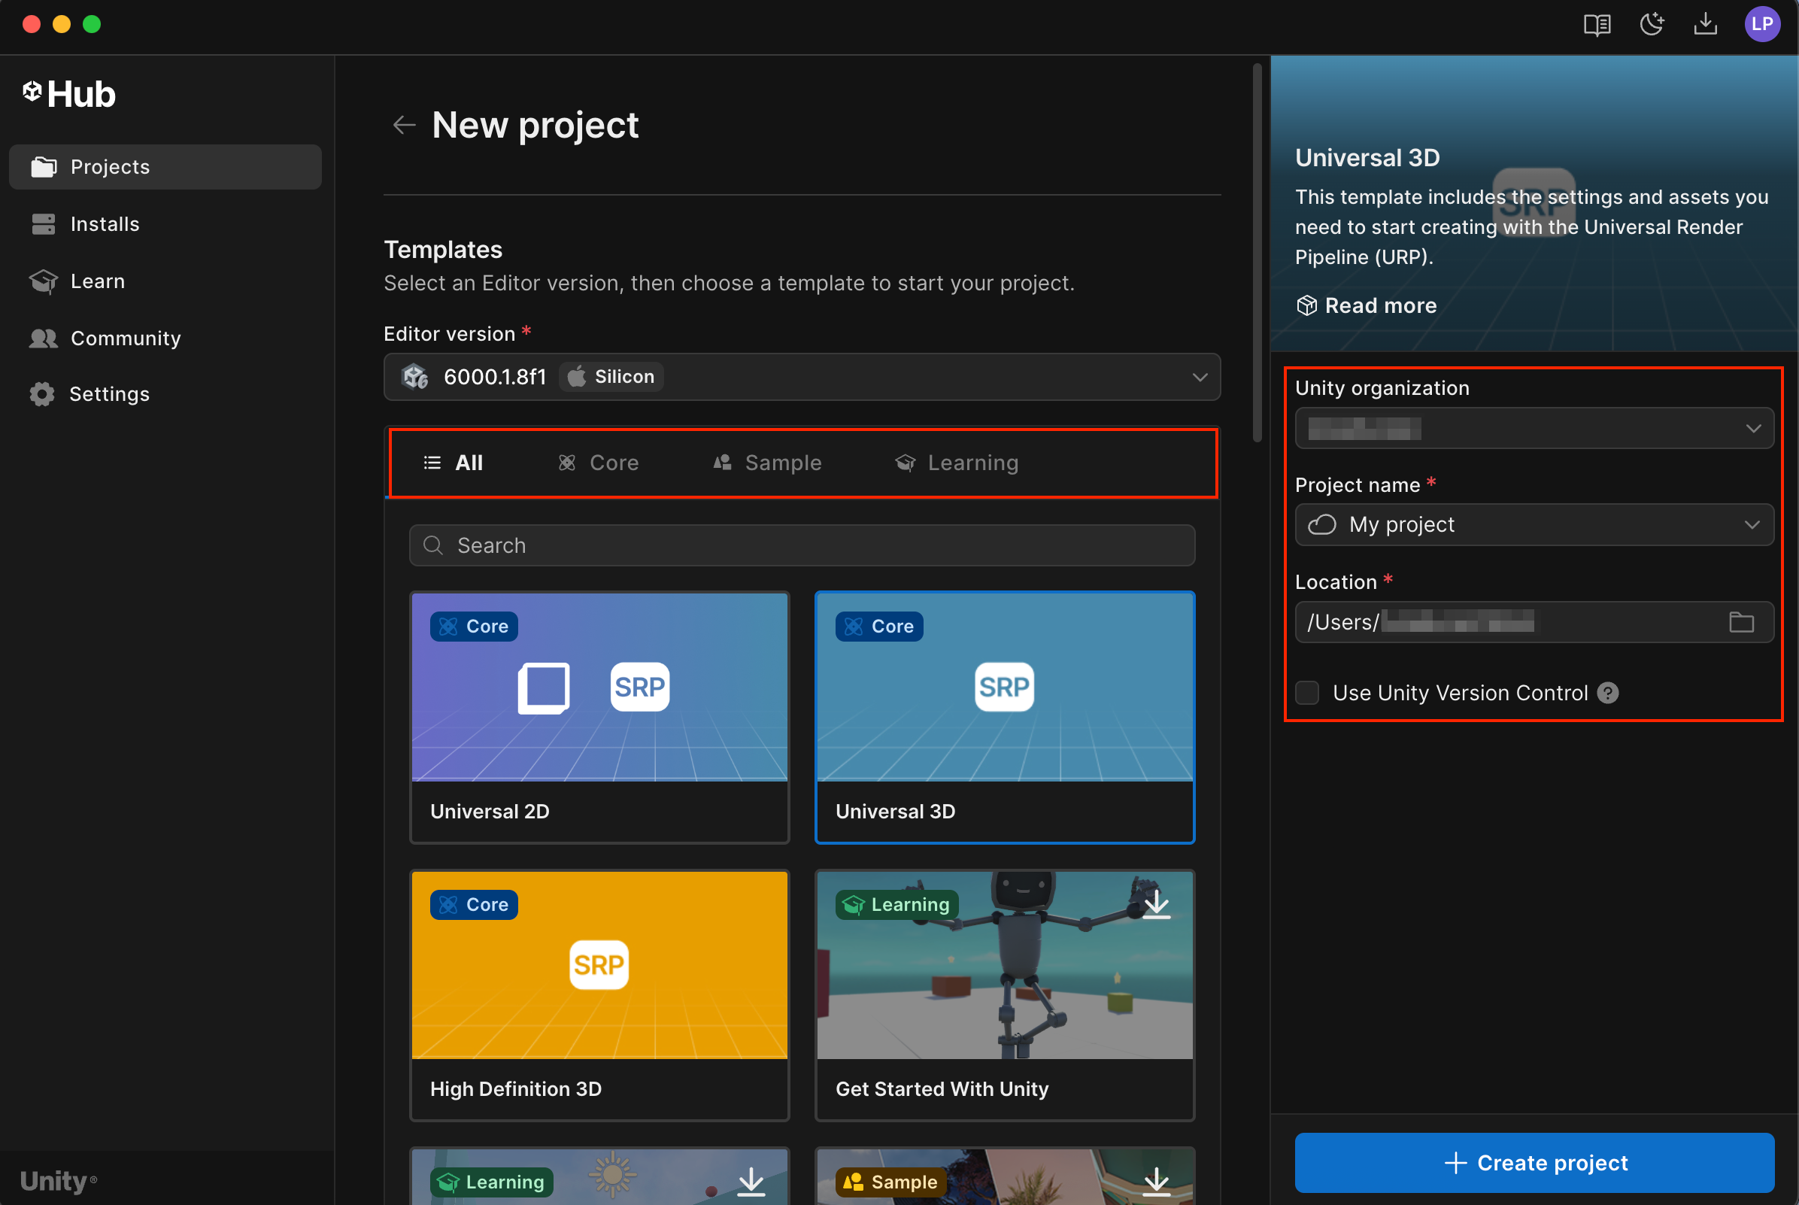Image resolution: width=1799 pixels, height=1205 pixels.
Task: Open the LP account avatar
Action: 1761,25
